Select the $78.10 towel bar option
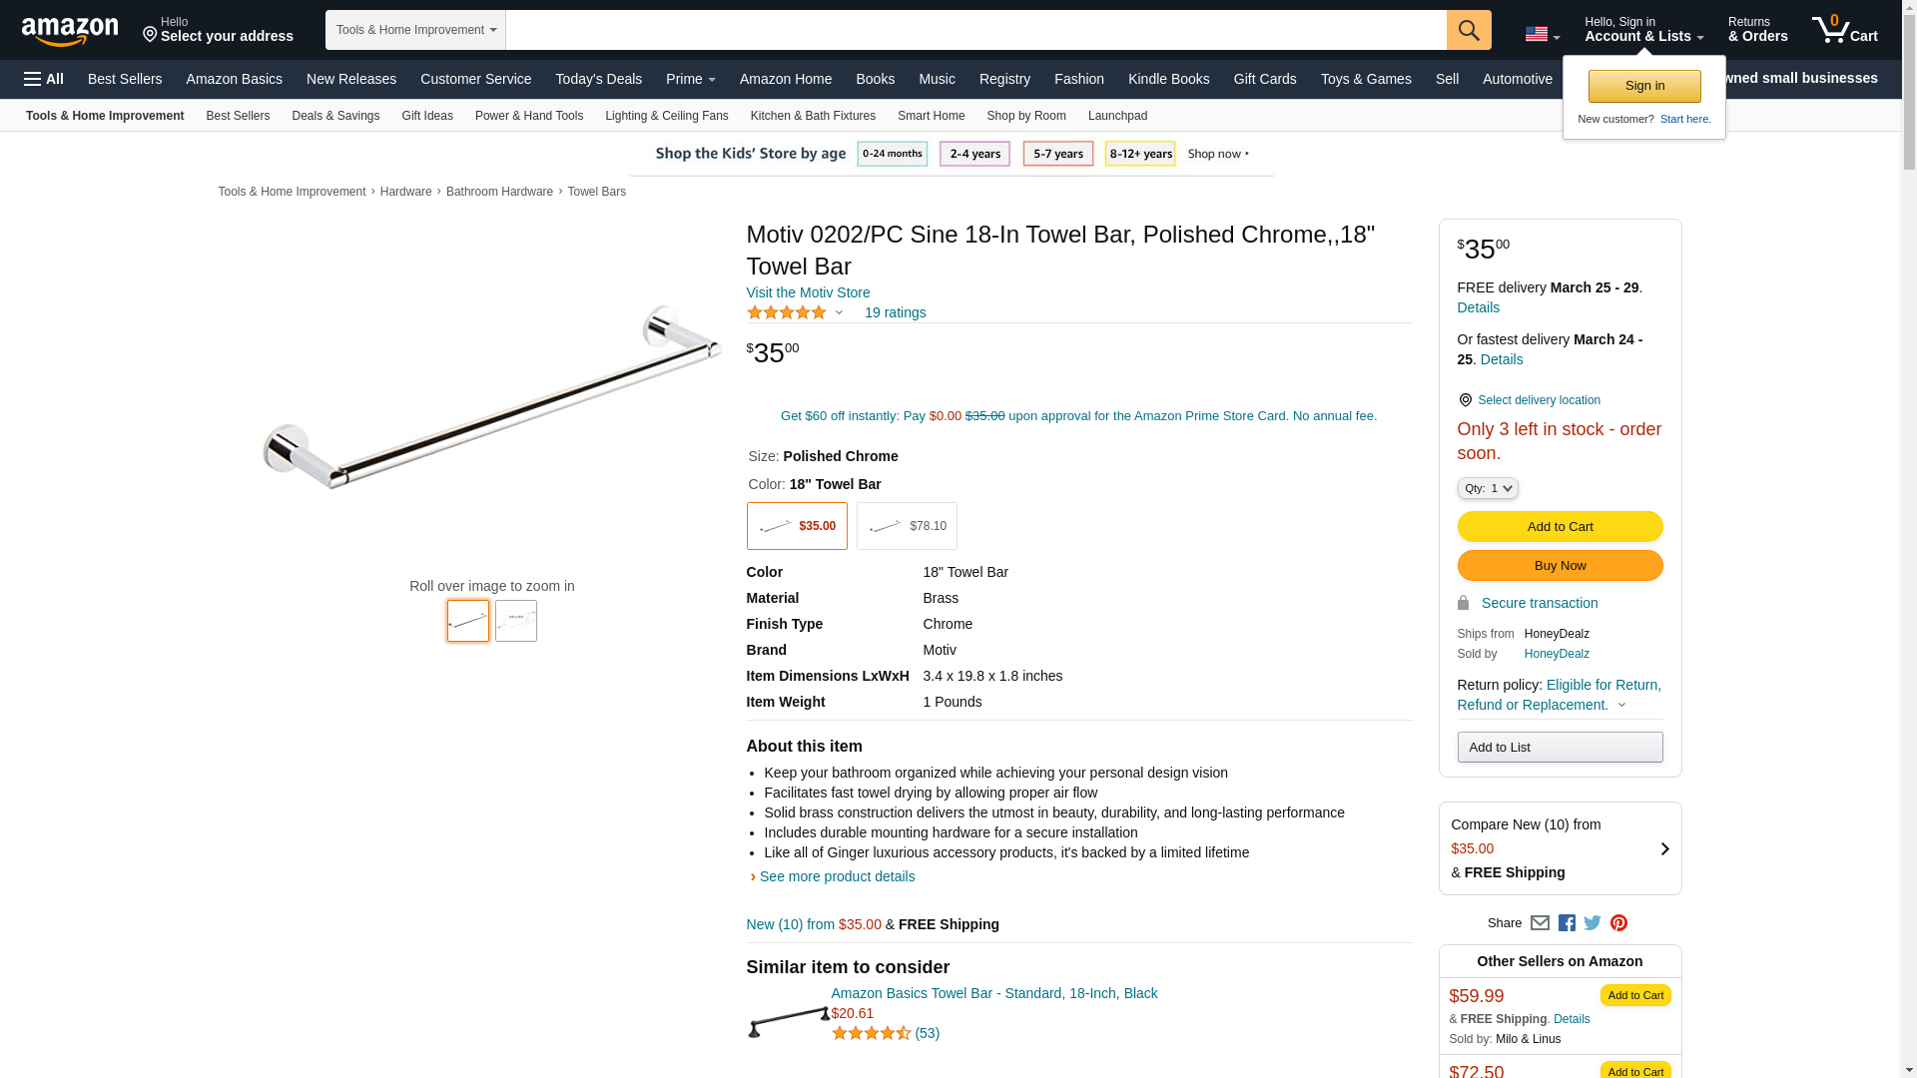 [907, 526]
